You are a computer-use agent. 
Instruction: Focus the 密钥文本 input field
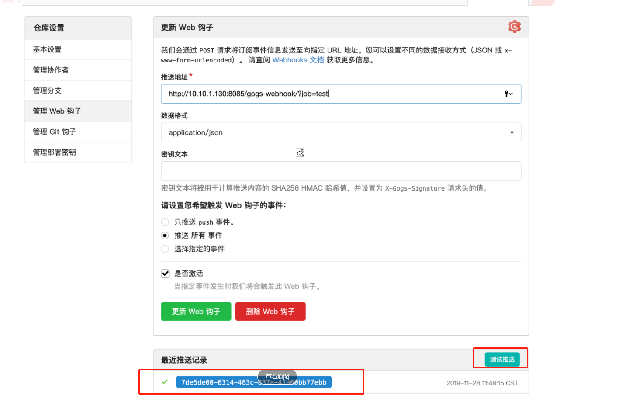(x=341, y=171)
